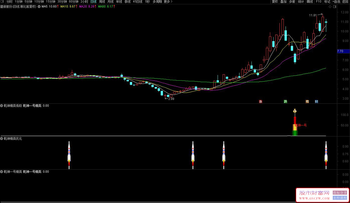Screen dimensions: 350x203
Task: Expand the 乾坤精英优化 indicator dropdown
Action: (2, 139)
